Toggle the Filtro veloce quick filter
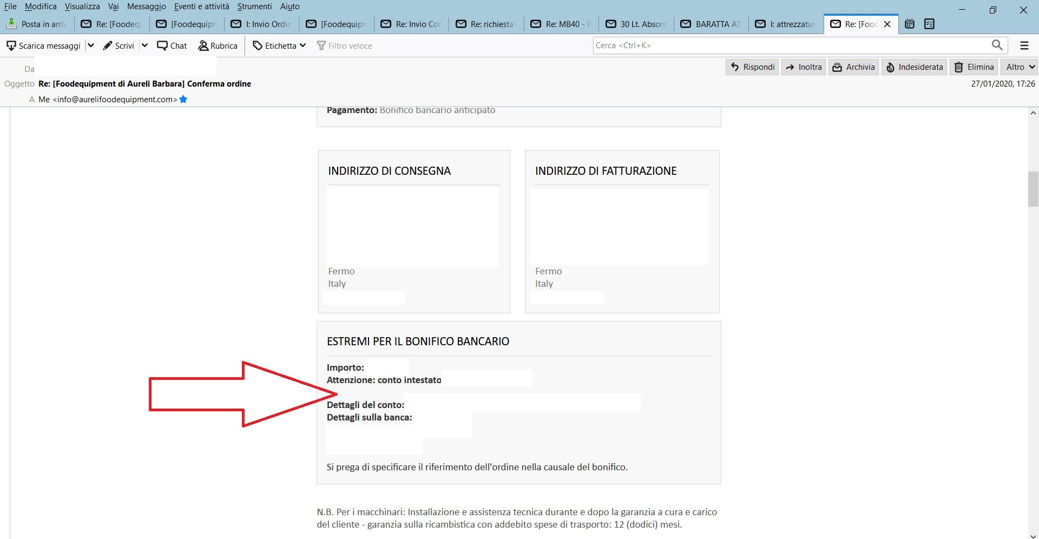Viewport: 1039px width, 539px height. click(x=345, y=46)
